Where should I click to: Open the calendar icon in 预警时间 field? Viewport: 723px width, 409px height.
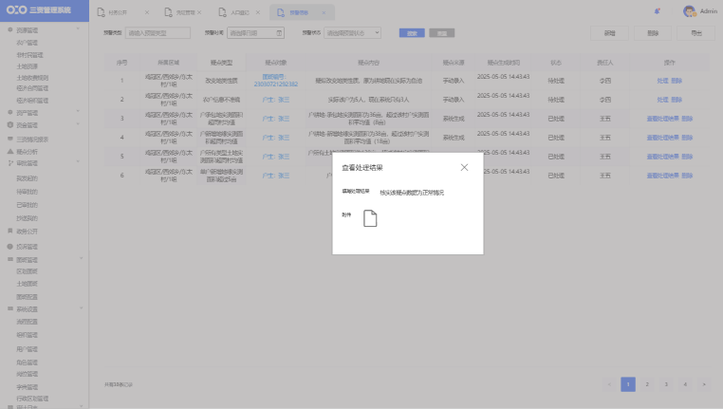pos(279,33)
